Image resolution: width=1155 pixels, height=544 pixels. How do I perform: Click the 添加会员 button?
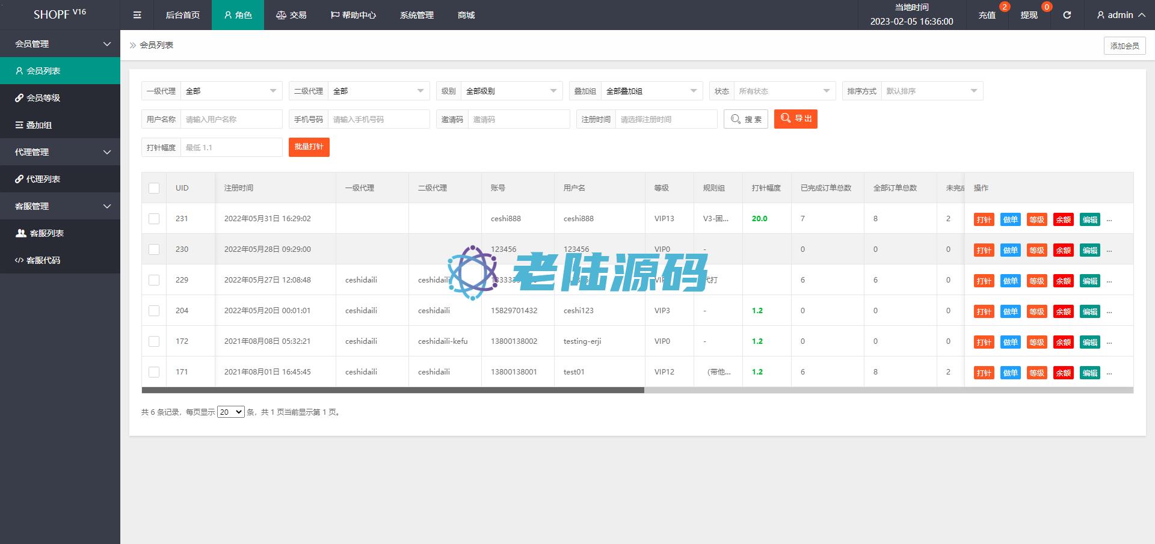pyautogui.click(x=1124, y=46)
